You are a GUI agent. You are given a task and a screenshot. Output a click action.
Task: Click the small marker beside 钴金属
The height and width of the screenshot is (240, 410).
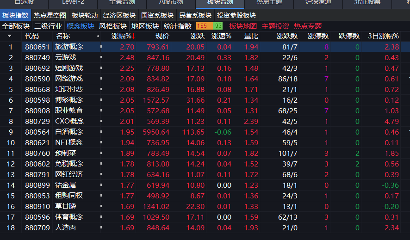click(x=101, y=185)
